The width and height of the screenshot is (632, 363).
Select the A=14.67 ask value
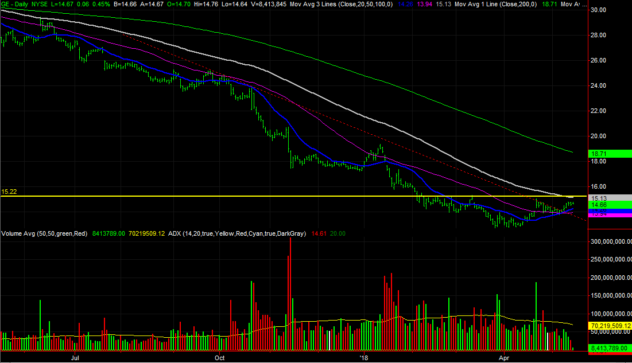[x=152, y=4]
